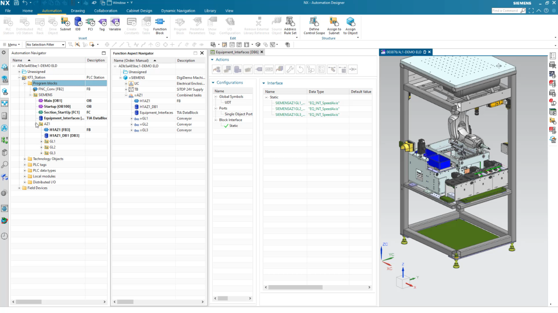Select Assign to Subnet
The height and width of the screenshot is (313, 558).
[334, 25]
